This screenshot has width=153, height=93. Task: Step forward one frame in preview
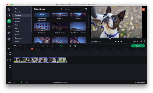pos(121,41)
